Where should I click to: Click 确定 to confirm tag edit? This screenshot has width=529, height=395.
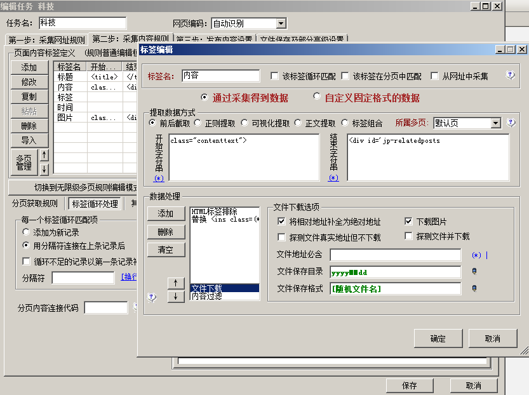(438, 338)
